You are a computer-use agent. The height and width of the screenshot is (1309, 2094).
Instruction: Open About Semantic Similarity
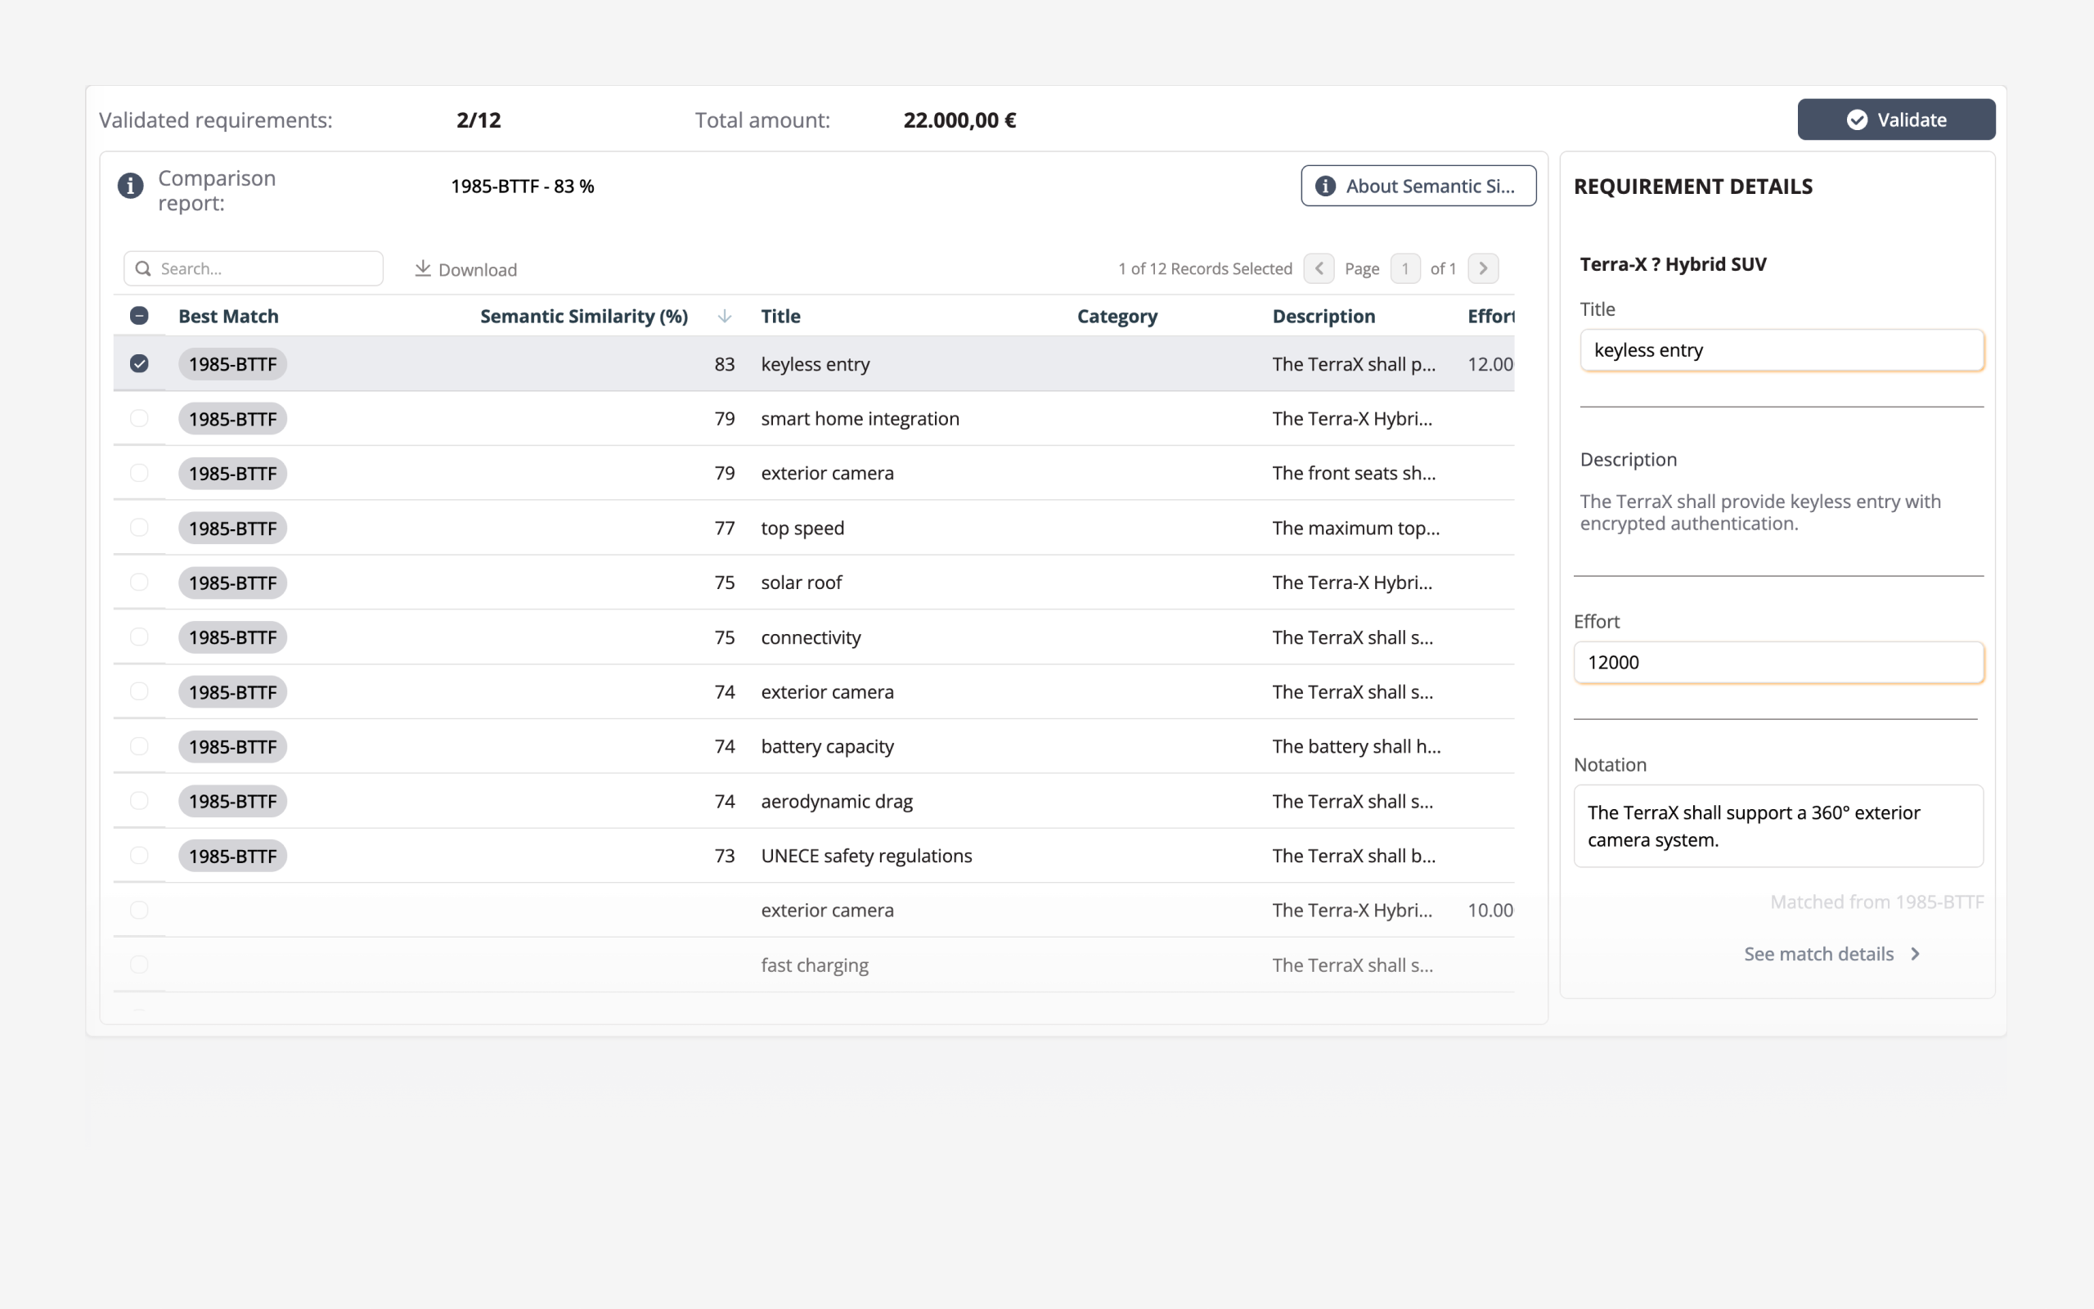point(1419,185)
